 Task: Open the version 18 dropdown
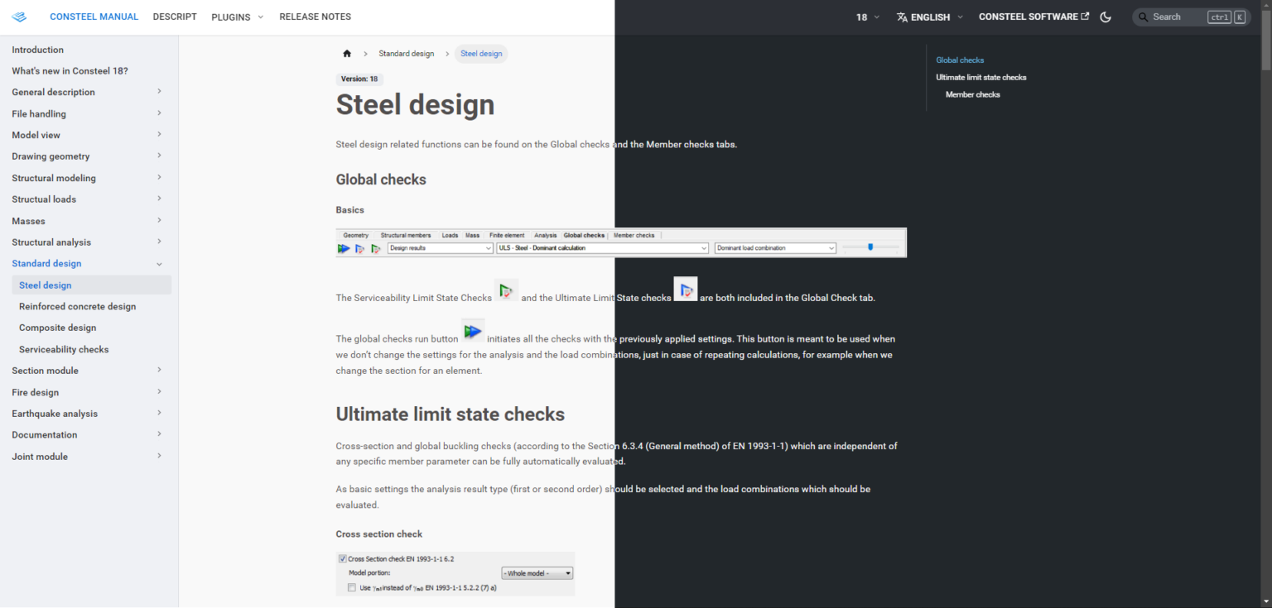[868, 17]
